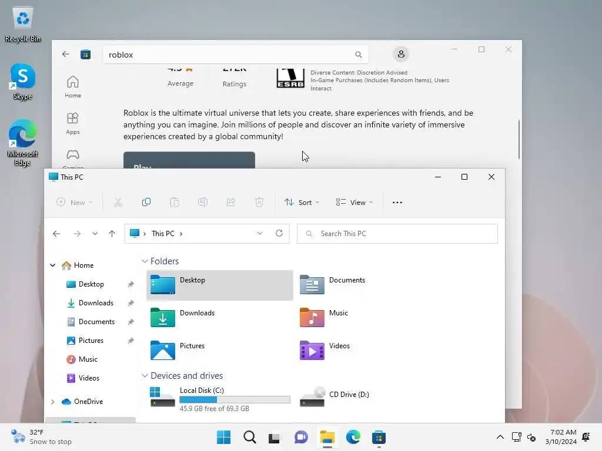This screenshot has height=451, width=602.
Task: Go back in the Microsoft Store window
Action: click(x=66, y=54)
